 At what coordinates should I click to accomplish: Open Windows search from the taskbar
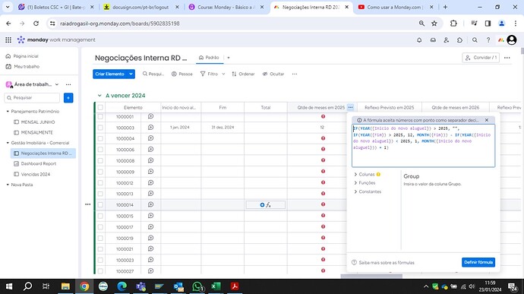coord(28,286)
